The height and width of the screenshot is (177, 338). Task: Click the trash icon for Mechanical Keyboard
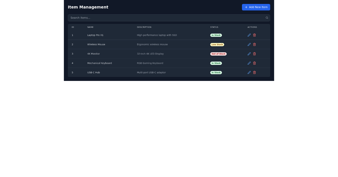click(x=254, y=63)
